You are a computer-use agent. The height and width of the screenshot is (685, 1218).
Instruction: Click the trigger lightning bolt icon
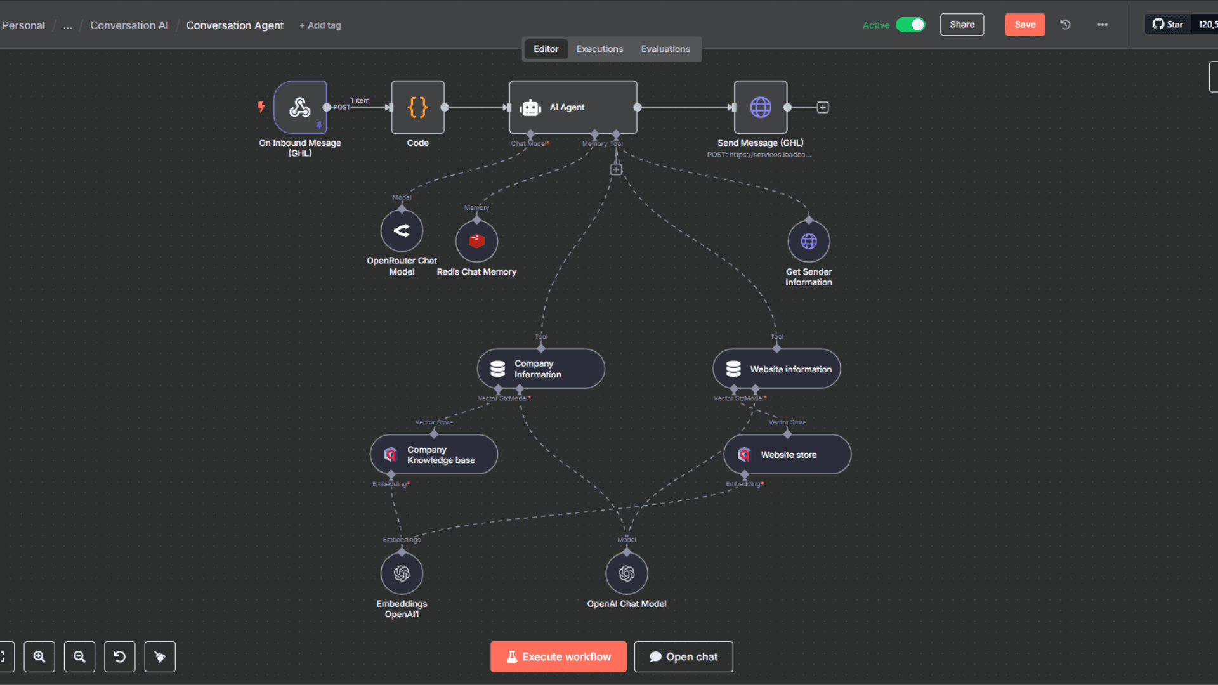tap(261, 107)
